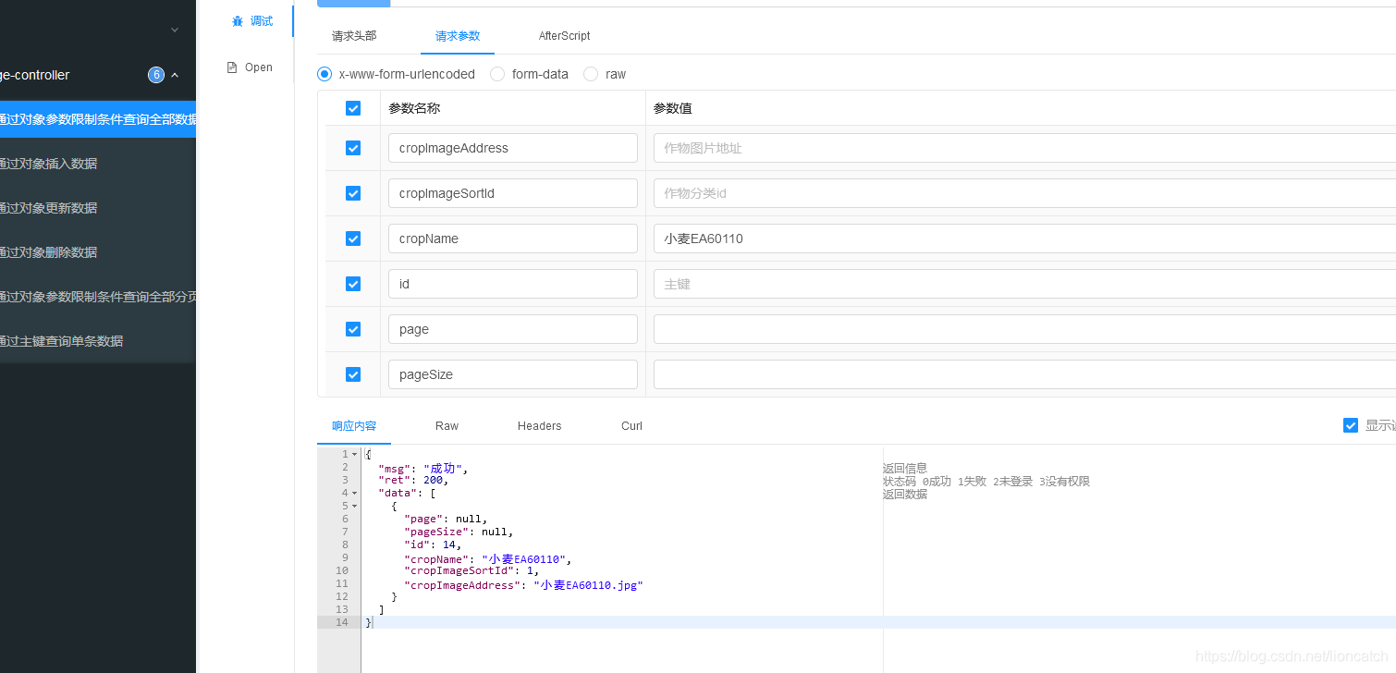Click the "msg": "成功" line
The image size is (1396, 673).
[423, 468]
